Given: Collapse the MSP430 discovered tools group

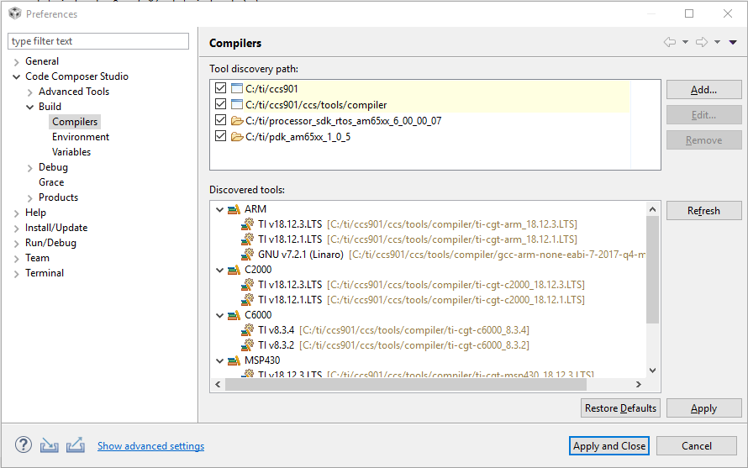Looking at the screenshot, I should click(x=219, y=360).
